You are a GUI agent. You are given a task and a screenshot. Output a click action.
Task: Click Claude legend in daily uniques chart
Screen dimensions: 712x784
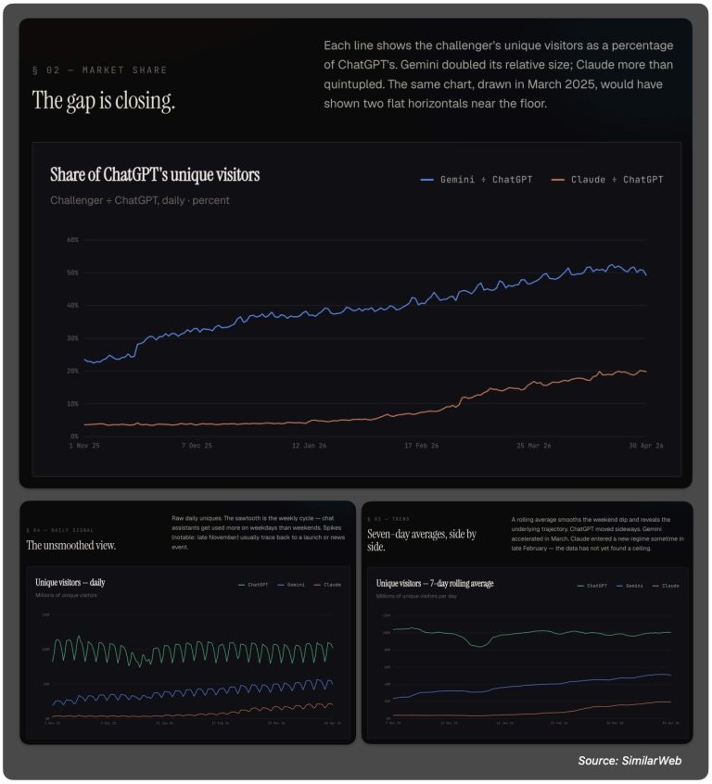[x=327, y=585]
